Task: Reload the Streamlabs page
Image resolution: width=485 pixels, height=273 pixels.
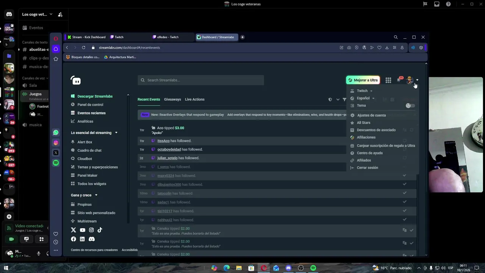Action: click(83, 47)
